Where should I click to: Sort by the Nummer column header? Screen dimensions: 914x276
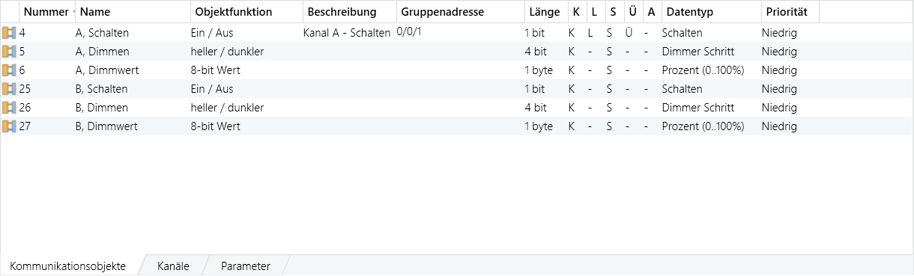[x=46, y=12]
